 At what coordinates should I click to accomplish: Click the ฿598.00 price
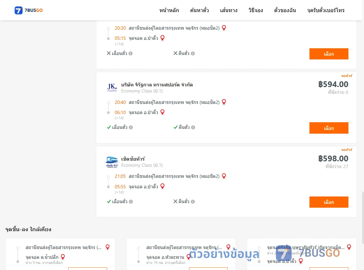[333, 158]
